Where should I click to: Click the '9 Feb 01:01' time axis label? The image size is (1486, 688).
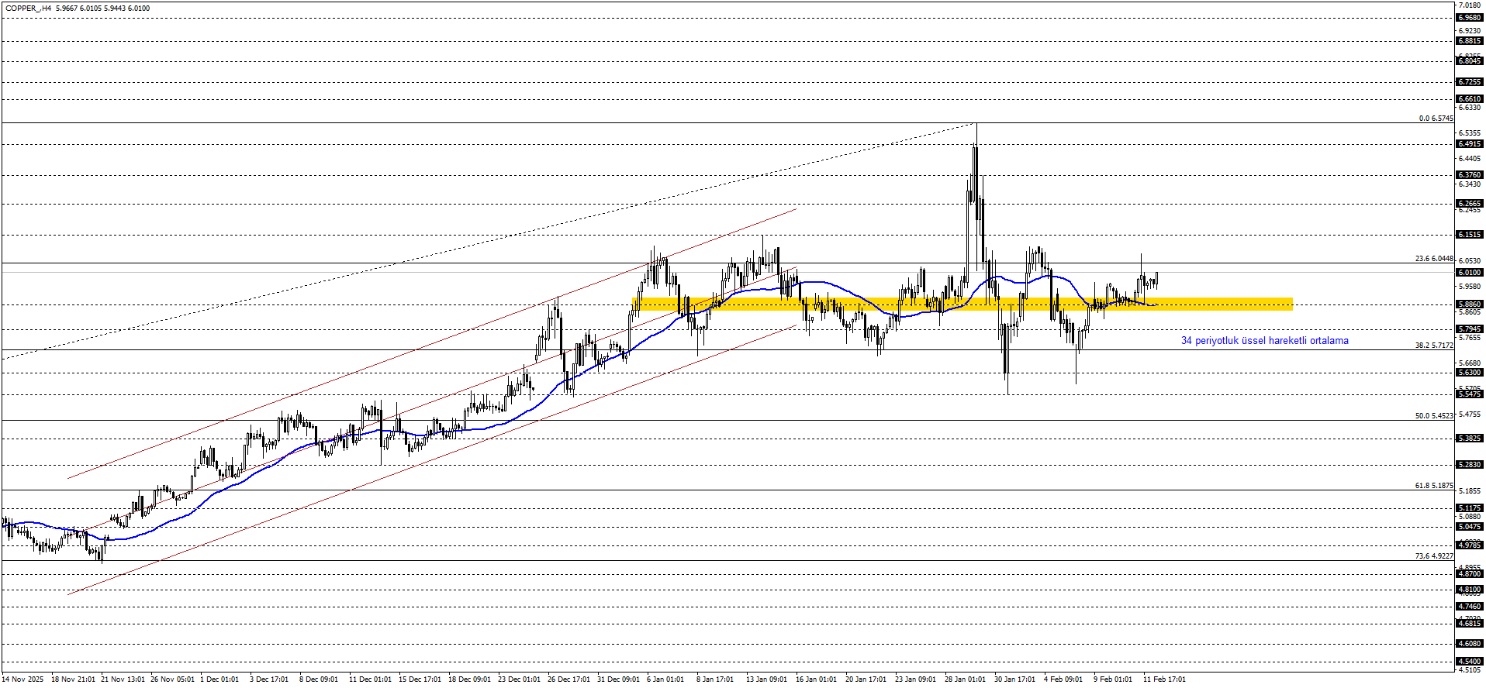click(x=1112, y=679)
